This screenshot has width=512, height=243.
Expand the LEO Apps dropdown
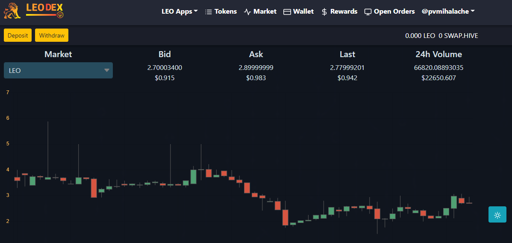(x=179, y=12)
